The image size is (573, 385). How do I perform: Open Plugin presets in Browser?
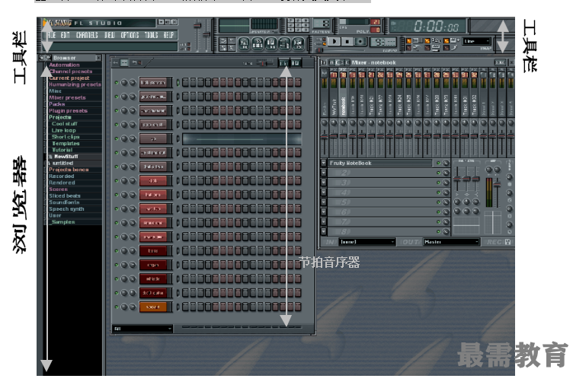68,110
